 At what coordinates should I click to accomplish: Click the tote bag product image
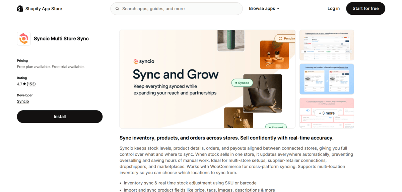(x=262, y=93)
